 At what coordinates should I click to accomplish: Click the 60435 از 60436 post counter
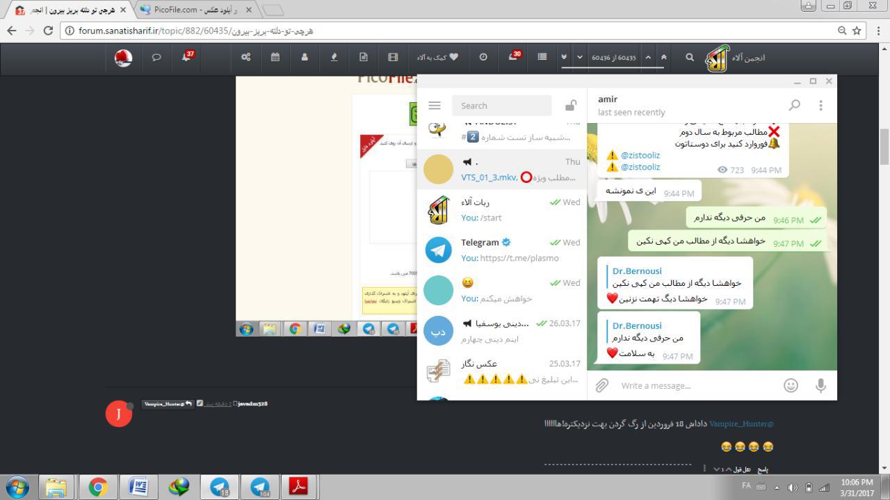[614, 58]
